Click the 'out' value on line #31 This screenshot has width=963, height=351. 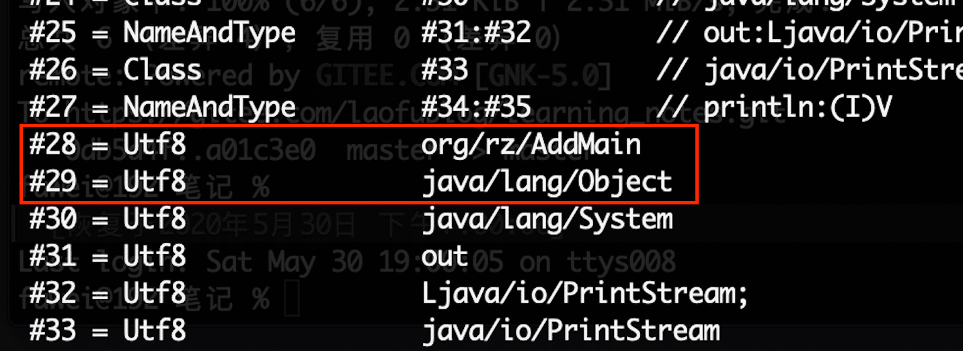pos(445,257)
